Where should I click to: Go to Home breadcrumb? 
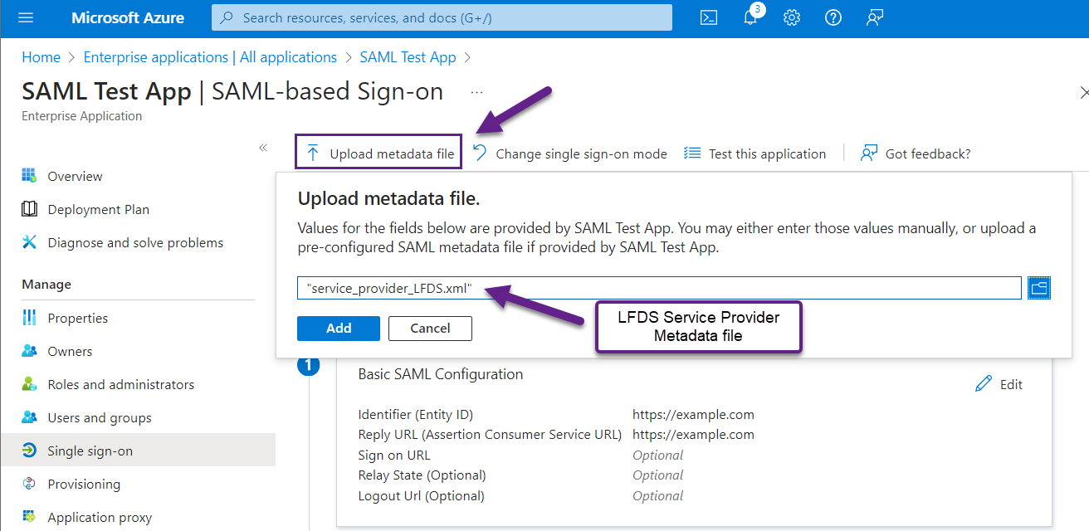(41, 57)
